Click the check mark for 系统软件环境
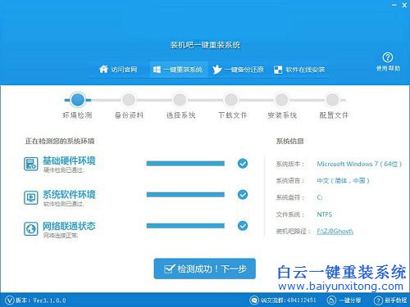 243,195
